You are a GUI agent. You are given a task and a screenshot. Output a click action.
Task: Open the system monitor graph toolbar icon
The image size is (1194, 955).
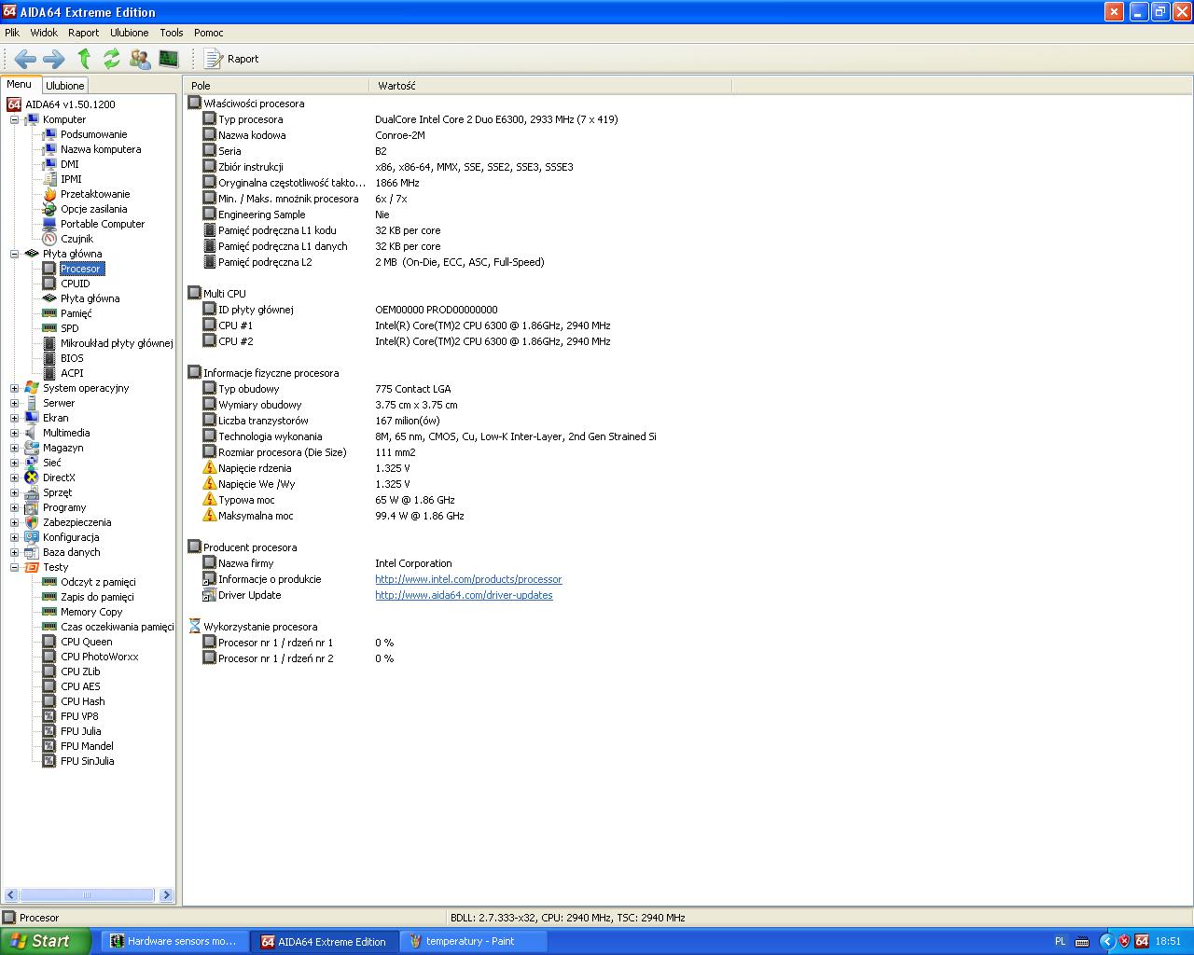click(x=169, y=59)
